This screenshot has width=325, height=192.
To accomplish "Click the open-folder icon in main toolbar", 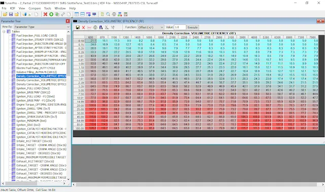I will tap(5, 14).
